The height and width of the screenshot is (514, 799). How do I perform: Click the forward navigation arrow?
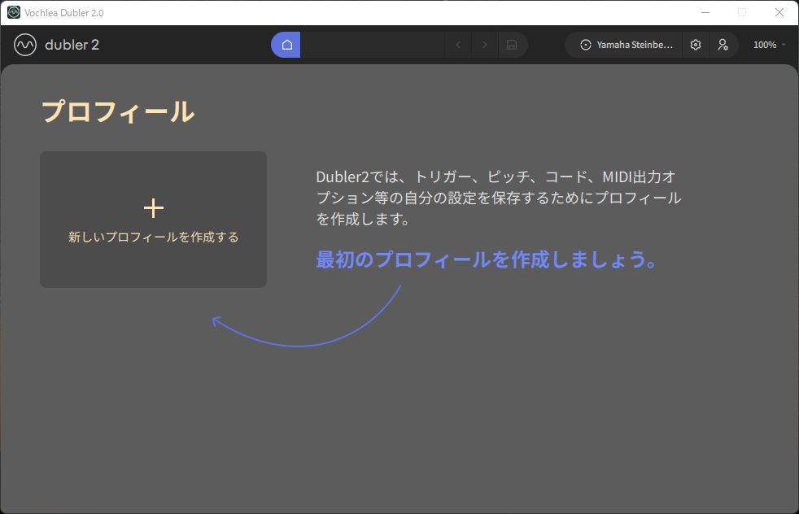pyautogui.click(x=485, y=45)
